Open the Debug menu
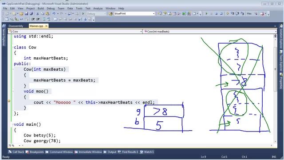This screenshot has height=160, width=284. tap(51, 8)
